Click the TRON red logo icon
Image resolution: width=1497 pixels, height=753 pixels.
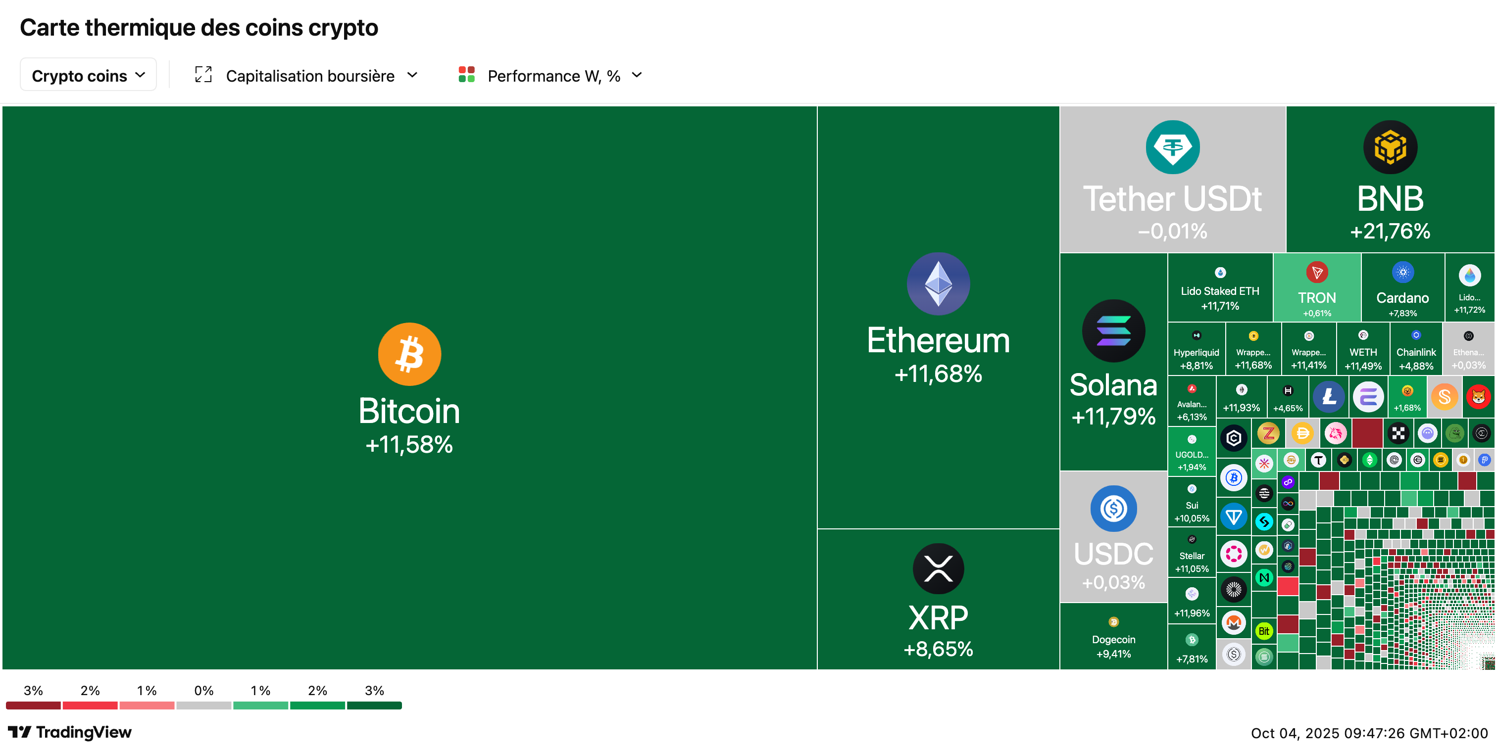(1316, 272)
